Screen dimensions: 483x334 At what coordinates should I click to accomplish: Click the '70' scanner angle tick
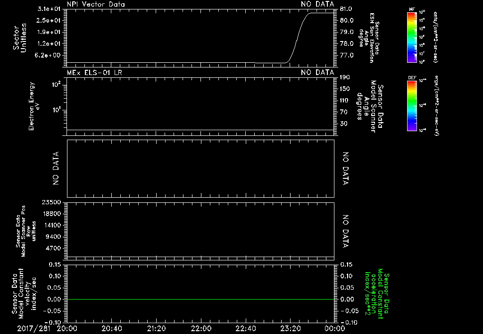tap(343, 112)
